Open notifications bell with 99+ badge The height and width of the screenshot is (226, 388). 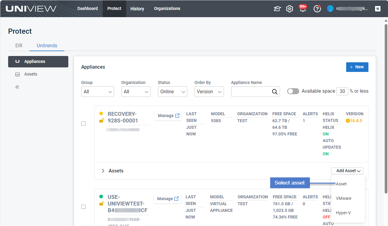click(x=303, y=8)
